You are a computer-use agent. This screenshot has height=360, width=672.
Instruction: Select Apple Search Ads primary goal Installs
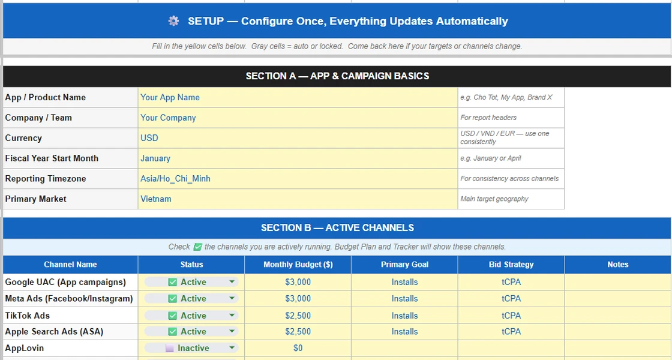pyautogui.click(x=404, y=332)
